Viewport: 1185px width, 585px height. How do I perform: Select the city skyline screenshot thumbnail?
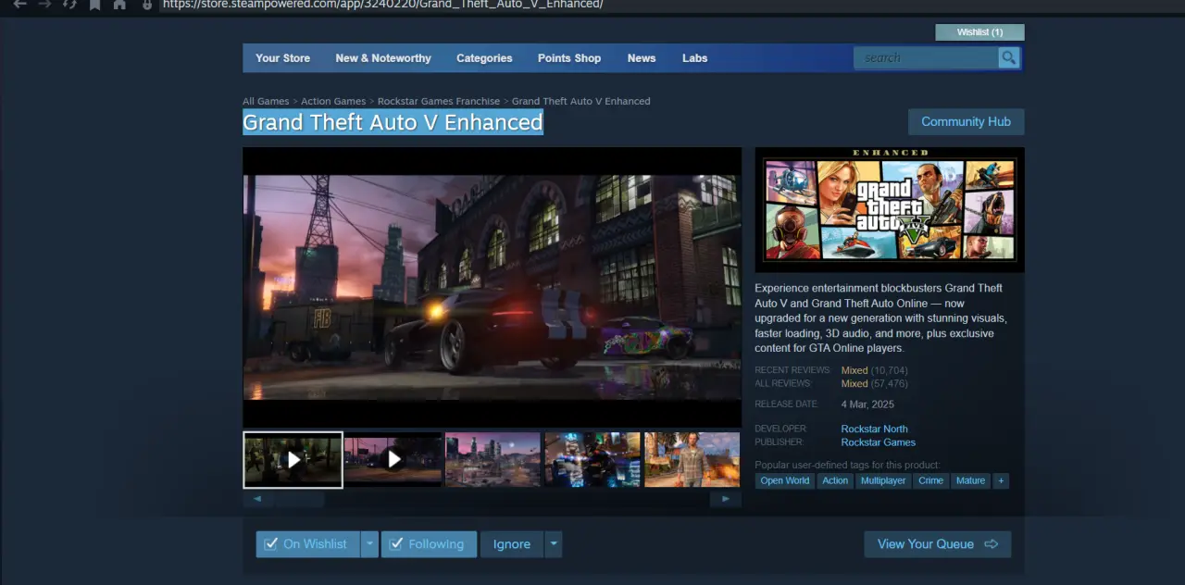(493, 459)
